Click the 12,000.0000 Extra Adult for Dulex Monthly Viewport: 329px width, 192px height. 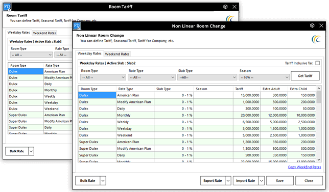(x=274, y=115)
